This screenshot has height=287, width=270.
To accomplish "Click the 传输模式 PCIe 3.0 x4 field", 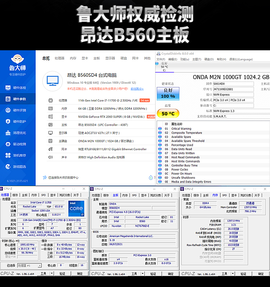I will pyautogui.click(x=233, y=100).
